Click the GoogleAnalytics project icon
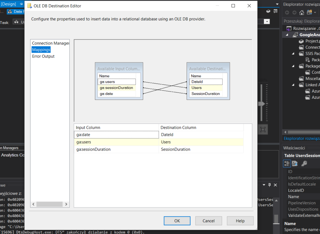The image size is (320, 234). 295,35
